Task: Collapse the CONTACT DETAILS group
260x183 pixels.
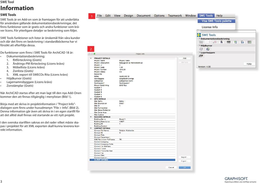Action: (91, 128)
